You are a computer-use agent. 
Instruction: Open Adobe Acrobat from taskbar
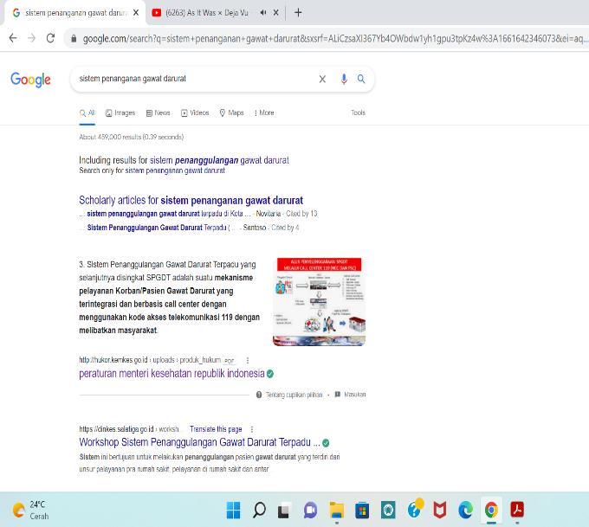[517, 510]
